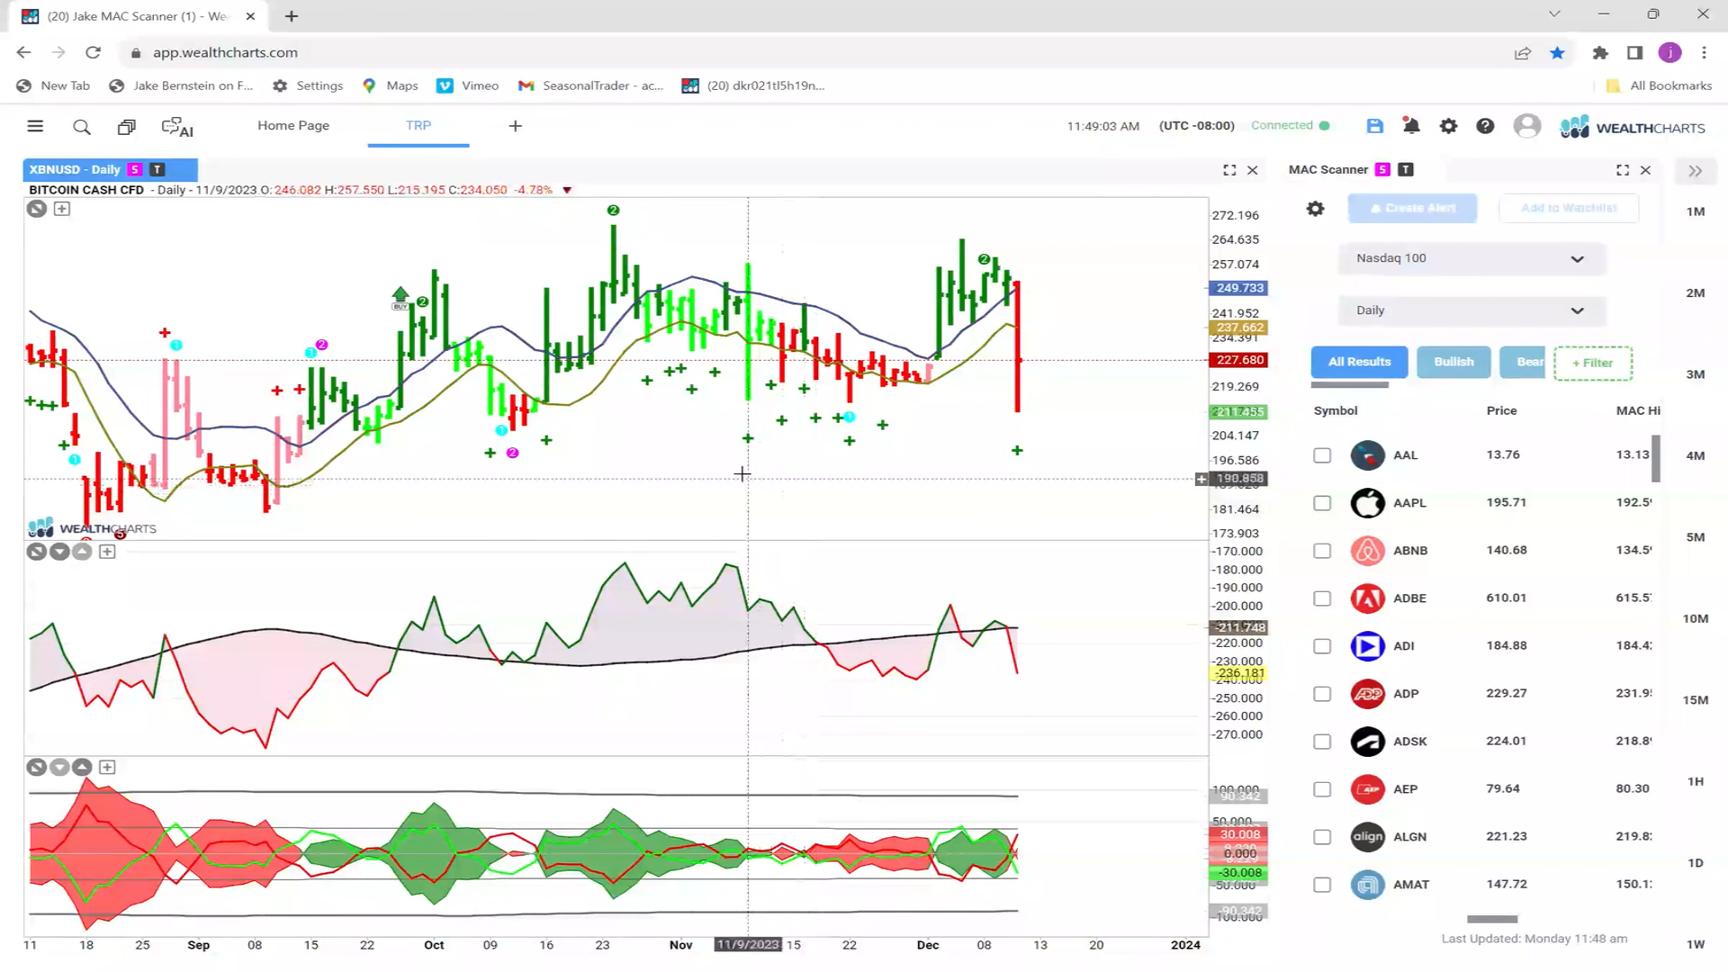Tick the ADBE row checkbox

[x=1322, y=598]
